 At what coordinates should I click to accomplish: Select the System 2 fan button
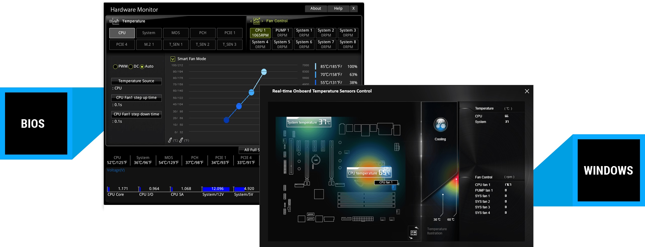click(x=326, y=33)
